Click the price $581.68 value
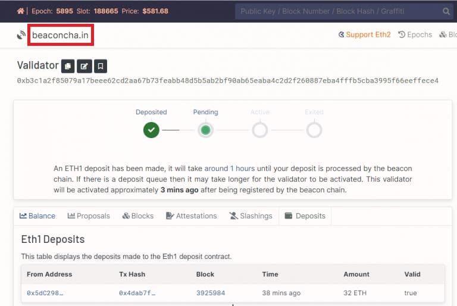The width and height of the screenshot is (457, 306). tap(155, 11)
